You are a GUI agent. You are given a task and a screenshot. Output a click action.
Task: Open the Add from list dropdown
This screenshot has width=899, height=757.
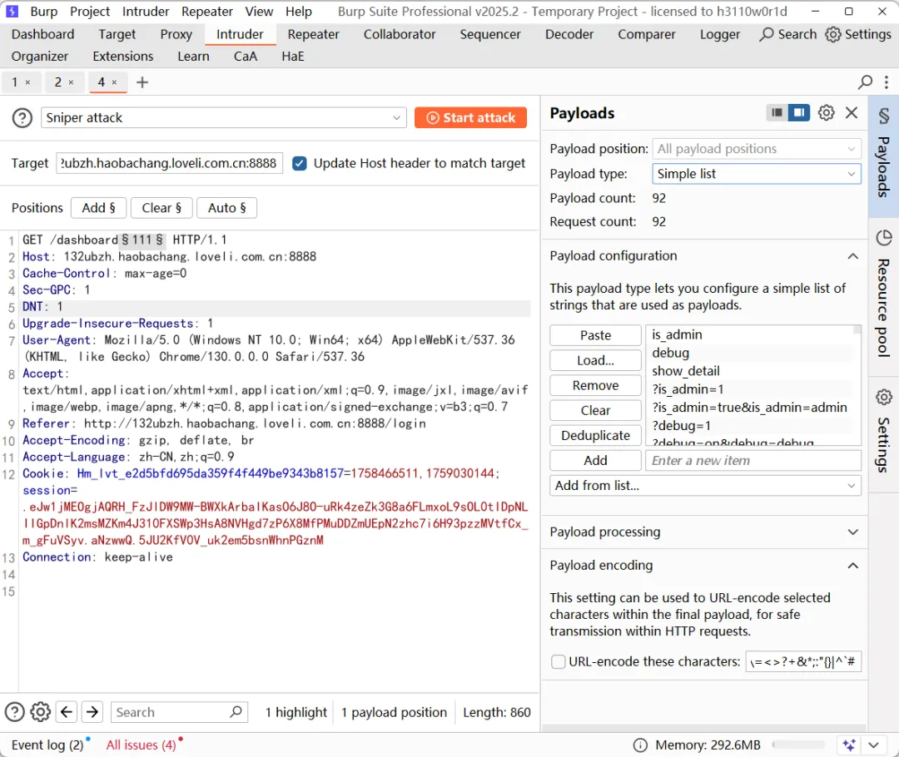[x=706, y=486]
